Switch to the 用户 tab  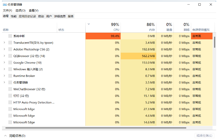pos(49,16)
